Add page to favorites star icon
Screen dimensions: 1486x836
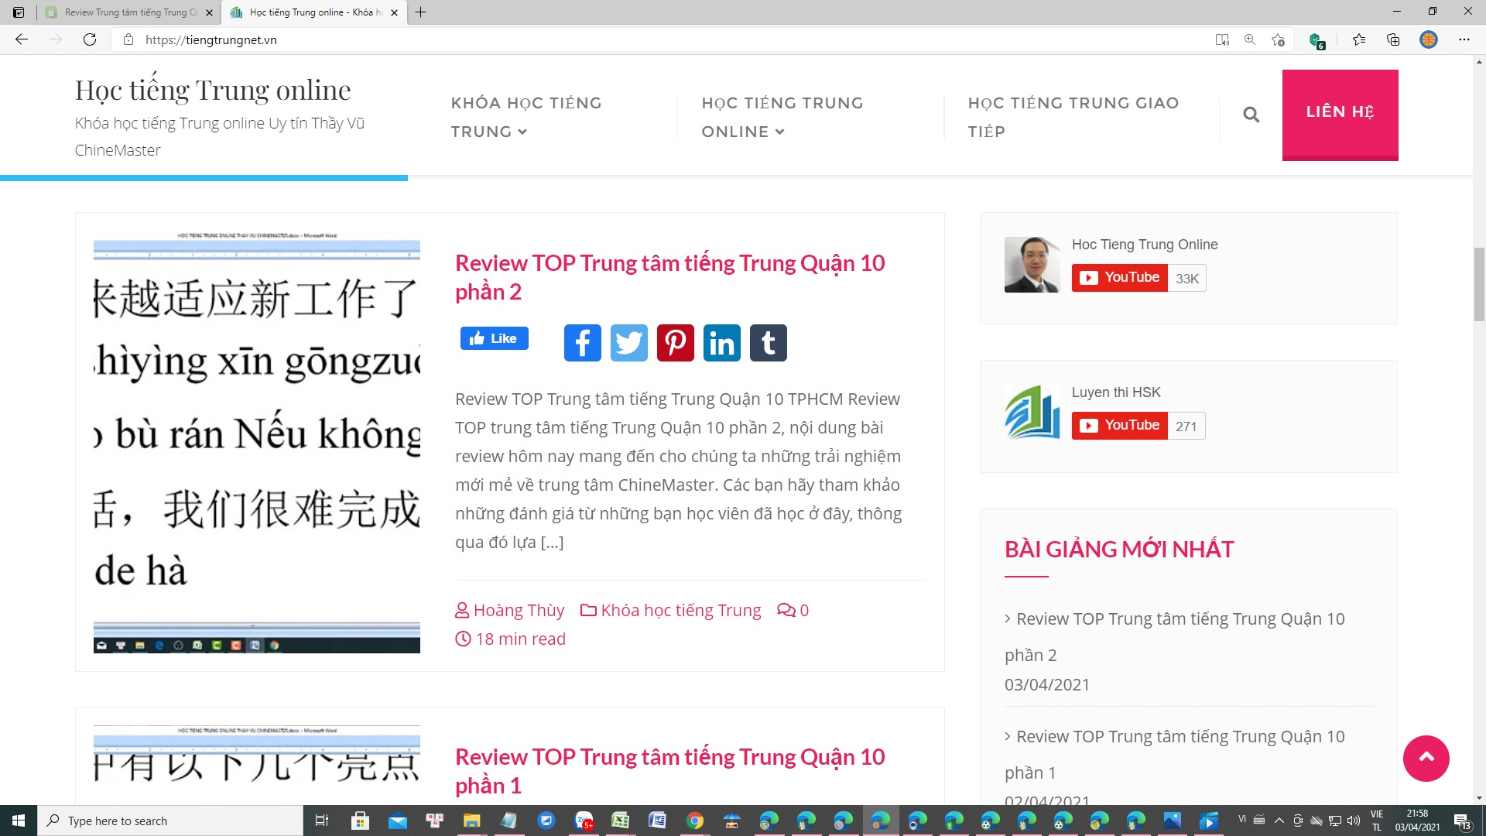pos(1278,39)
